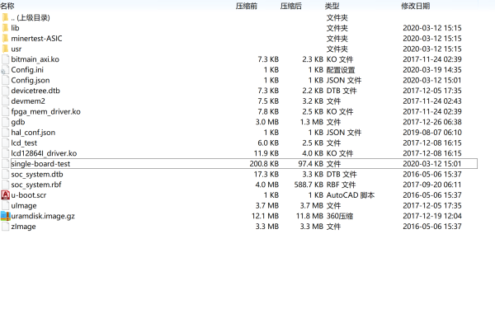Image resolution: width=495 pixels, height=309 pixels.
Task: Click the archive icon of uramdisk.image.gz
Action: pos(5,216)
